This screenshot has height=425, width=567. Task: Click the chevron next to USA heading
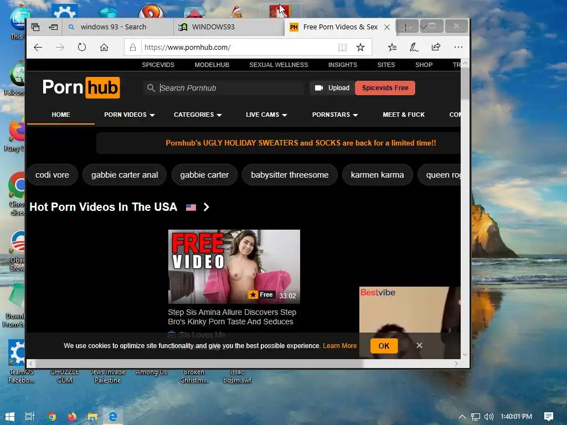click(206, 207)
